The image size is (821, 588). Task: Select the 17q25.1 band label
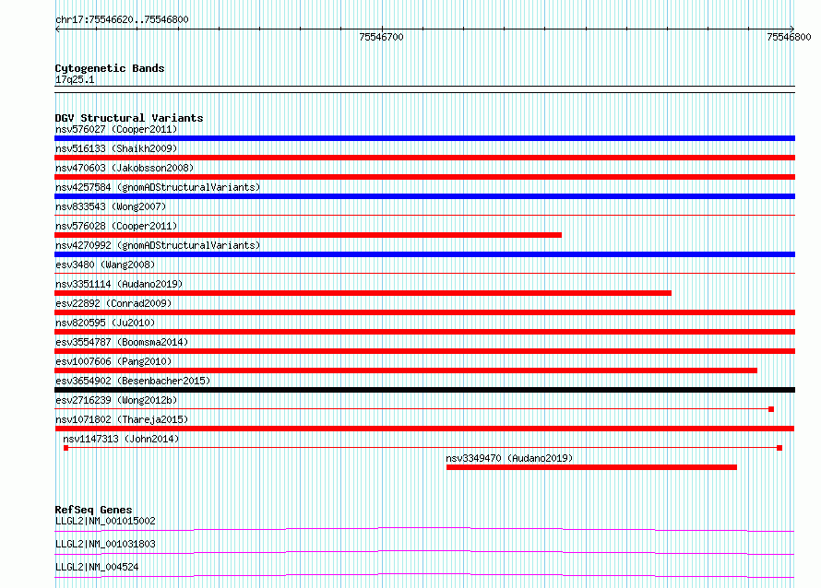75,79
